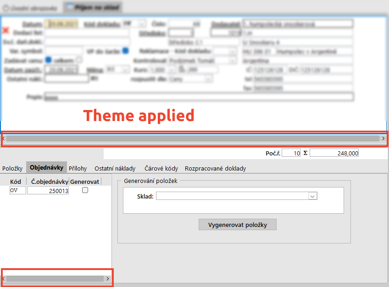Open the Sklad dropdown list
This screenshot has height=287, width=389.
tap(313, 196)
